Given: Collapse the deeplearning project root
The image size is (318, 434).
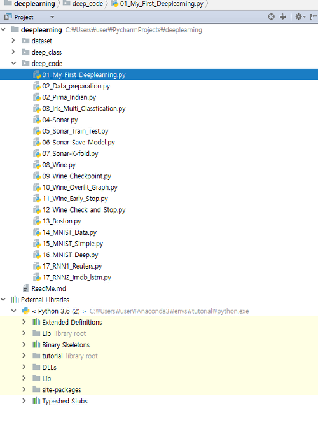Looking at the screenshot, I should coord(3,29).
